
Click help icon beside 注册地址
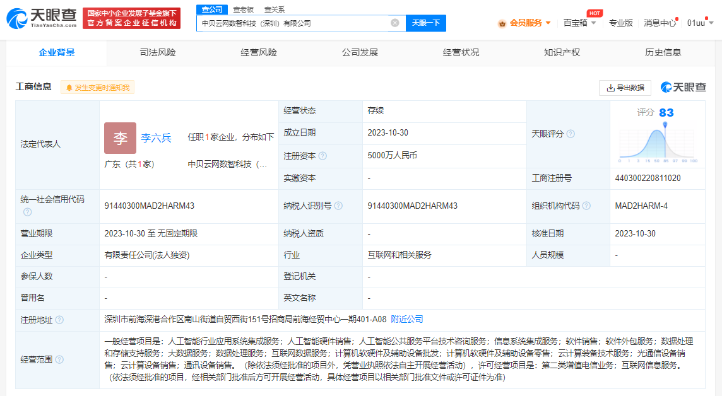point(59,320)
